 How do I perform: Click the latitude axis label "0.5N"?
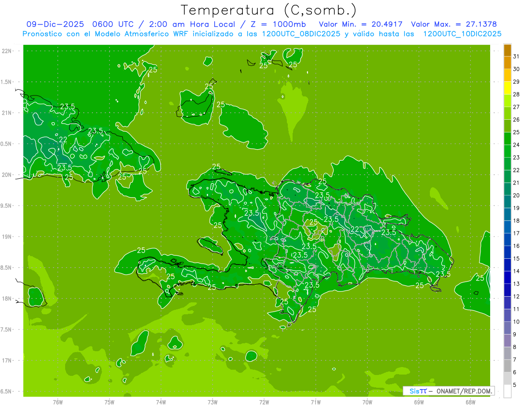[x=7, y=144]
